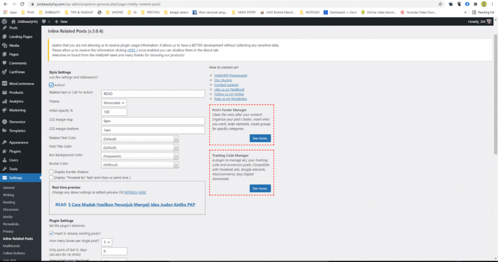
Task: Bookmark this page with star icon
Action: click(x=440, y=4)
